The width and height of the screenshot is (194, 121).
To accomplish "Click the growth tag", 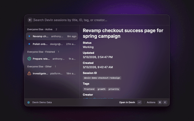I will click(102, 89).
